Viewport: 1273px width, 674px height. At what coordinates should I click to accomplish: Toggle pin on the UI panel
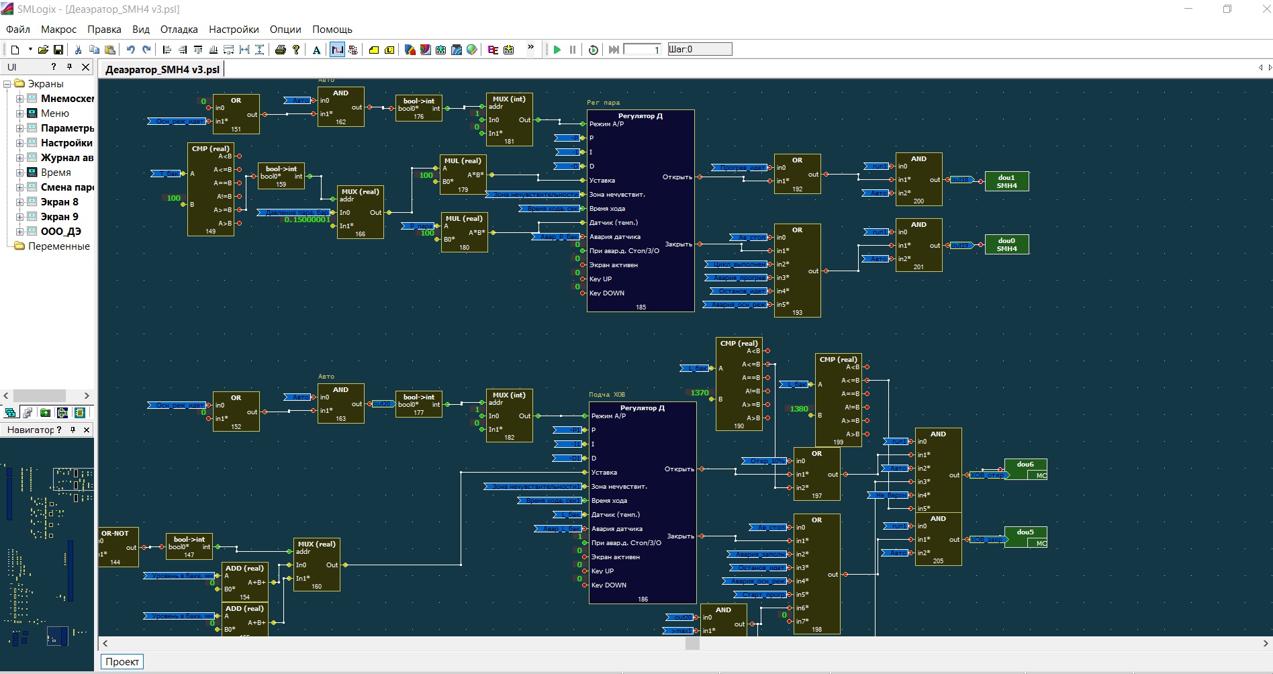[x=69, y=67]
